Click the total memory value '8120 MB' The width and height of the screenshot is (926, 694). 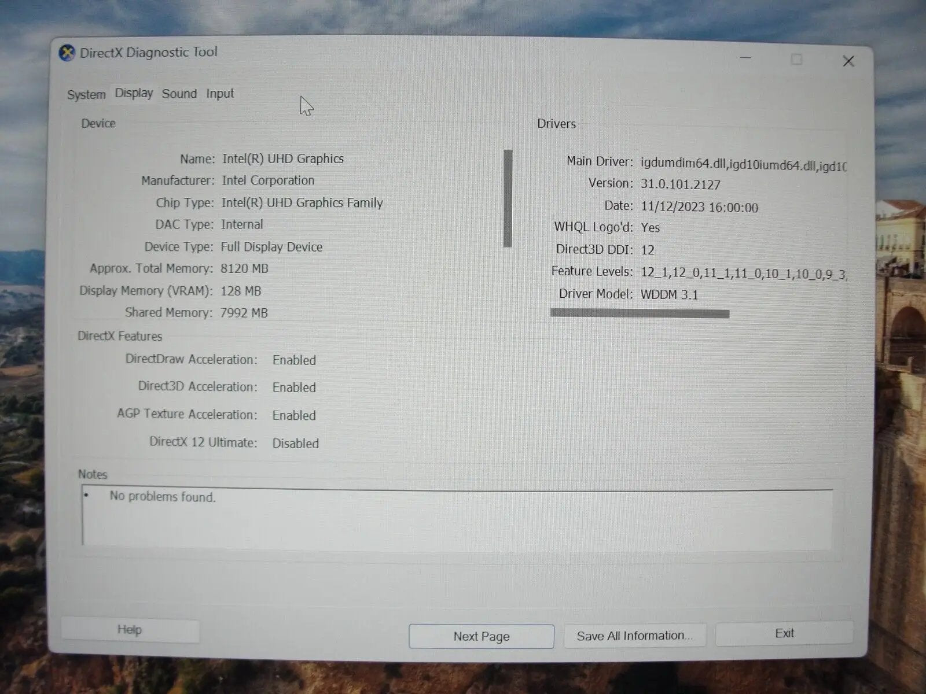244,268
